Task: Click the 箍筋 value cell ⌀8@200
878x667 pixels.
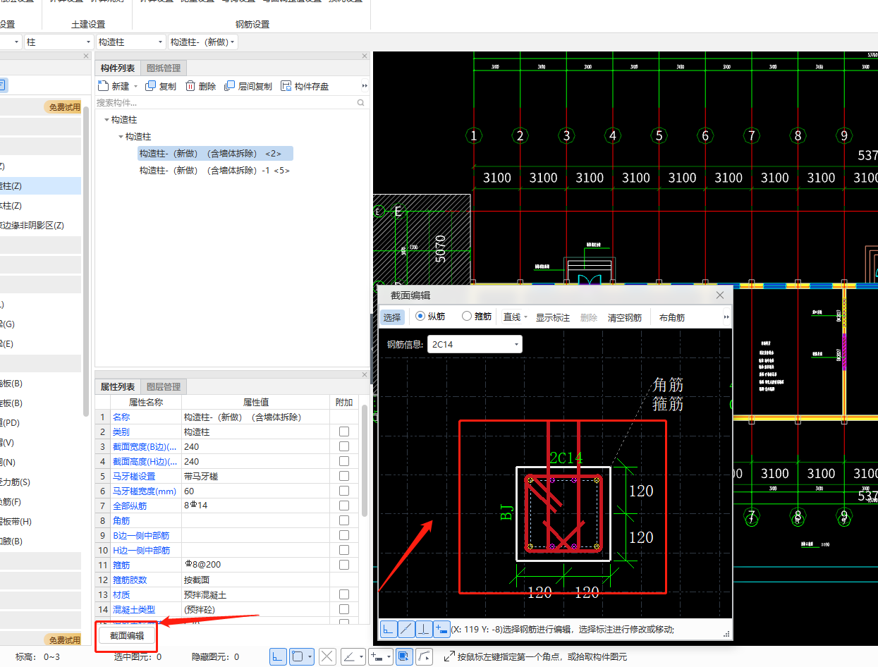Action: tap(255, 565)
